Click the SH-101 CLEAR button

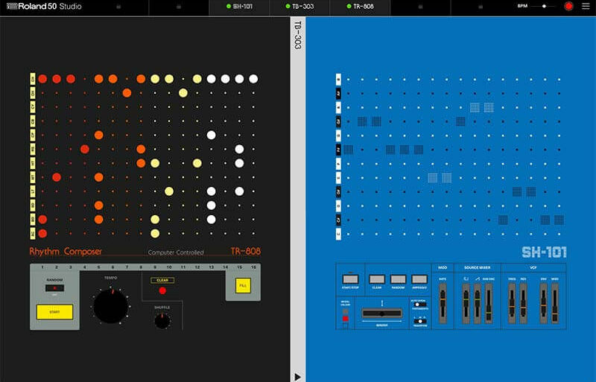pyautogui.click(x=377, y=279)
